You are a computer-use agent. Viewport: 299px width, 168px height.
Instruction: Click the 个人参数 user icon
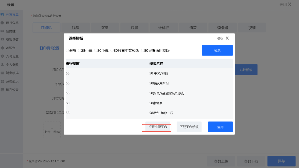pos(2,64)
